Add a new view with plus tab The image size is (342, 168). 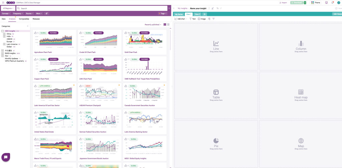[x=204, y=14]
